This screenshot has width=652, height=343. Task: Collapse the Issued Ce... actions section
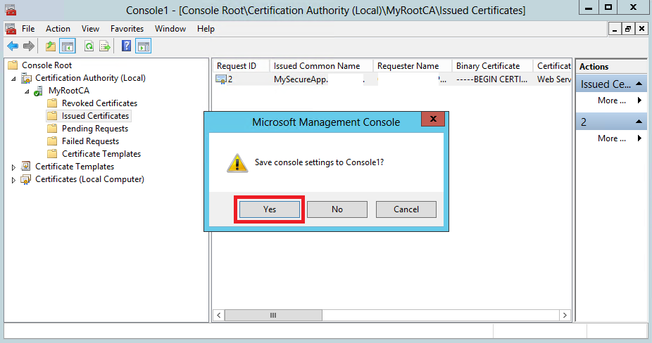[x=639, y=84]
